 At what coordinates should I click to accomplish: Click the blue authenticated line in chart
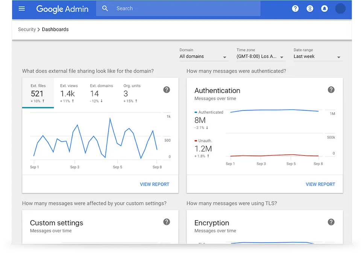click(274, 110)
